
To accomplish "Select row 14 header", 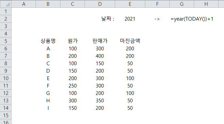I will [x=6, y=108].
